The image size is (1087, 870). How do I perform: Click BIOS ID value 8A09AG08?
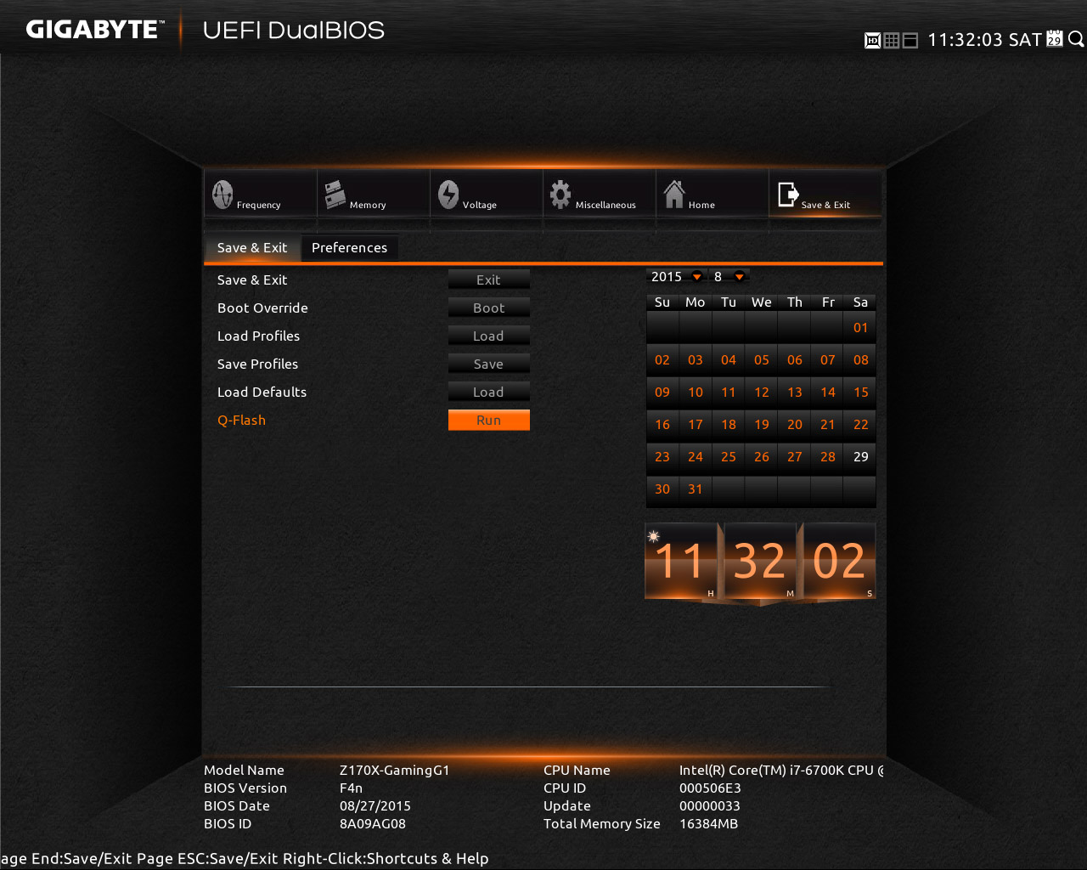click(373, 823)
